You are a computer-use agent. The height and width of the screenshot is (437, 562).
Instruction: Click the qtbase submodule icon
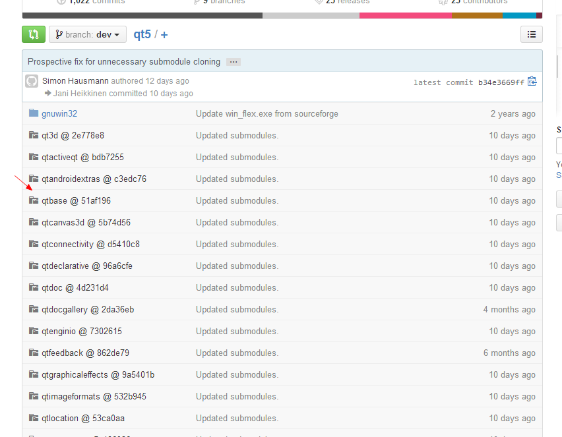(x=34, y=200)
